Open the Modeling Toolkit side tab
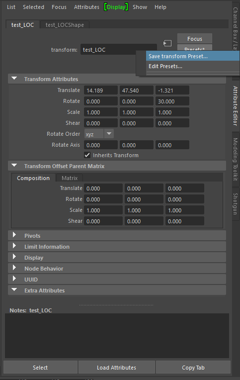The width and height of the screenshot is (240, 380). point(236,159)
